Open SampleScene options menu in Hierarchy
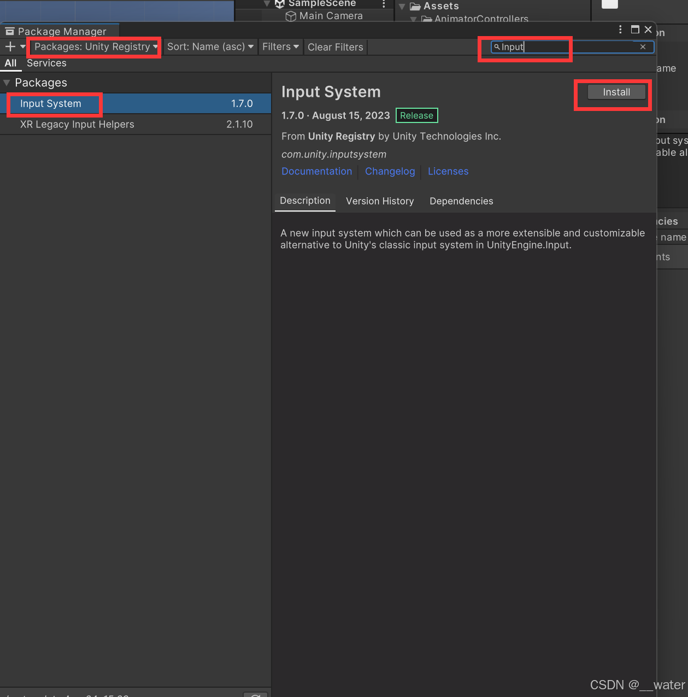Viewport: 688px width, 697px height. click(384, 4)
